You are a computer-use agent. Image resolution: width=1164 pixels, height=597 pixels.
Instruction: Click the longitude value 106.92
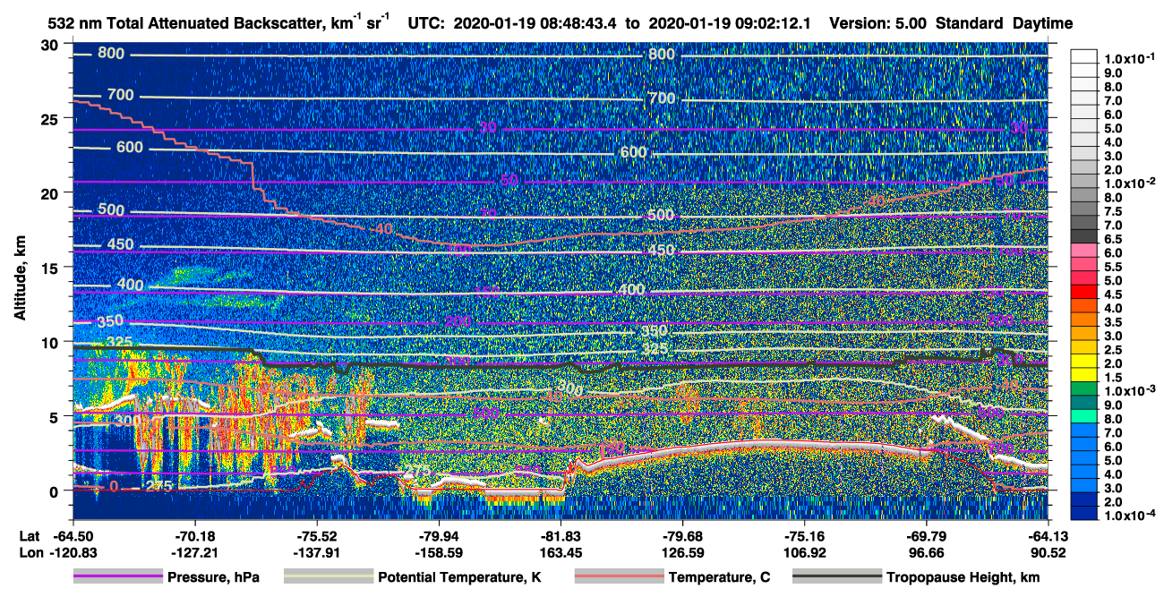tap(805, 552)
